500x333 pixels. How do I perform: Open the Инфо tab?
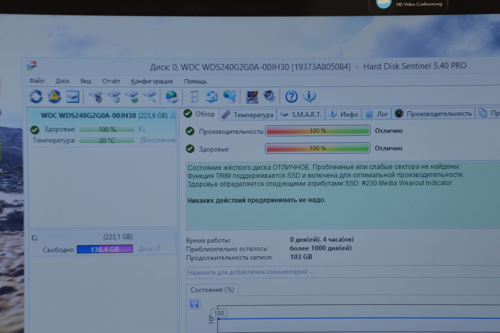(344, 114)
